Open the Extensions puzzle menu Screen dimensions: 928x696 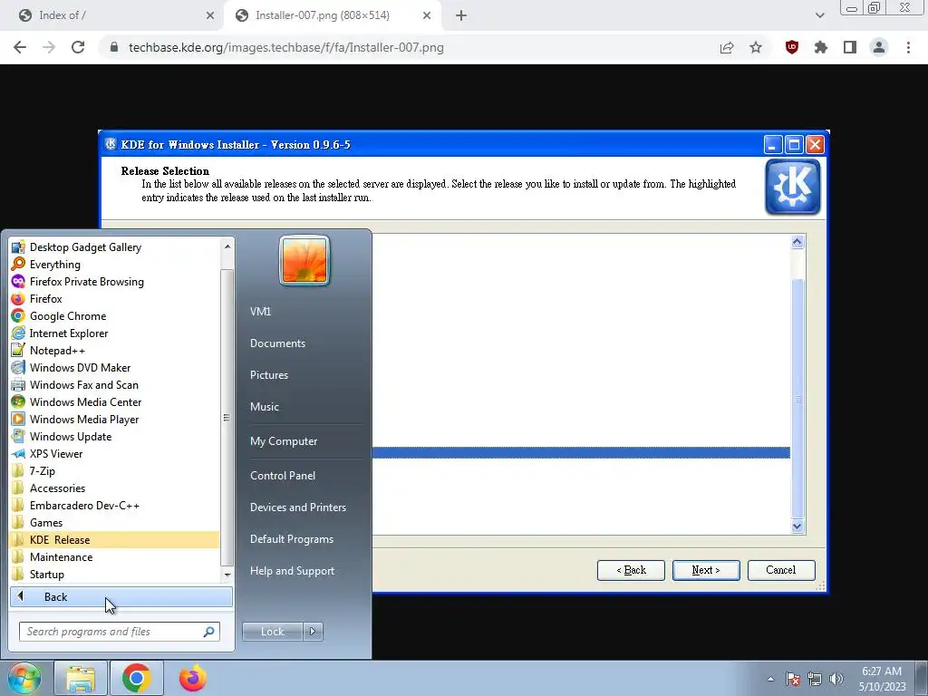click(x=821, y=47)
